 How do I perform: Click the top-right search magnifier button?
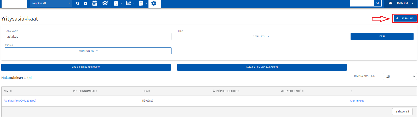(378, 3)
